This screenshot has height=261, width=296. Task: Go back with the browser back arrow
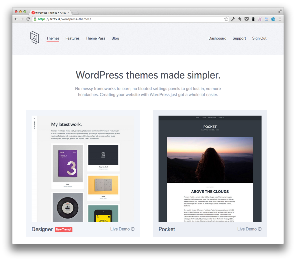pos(16,19)
